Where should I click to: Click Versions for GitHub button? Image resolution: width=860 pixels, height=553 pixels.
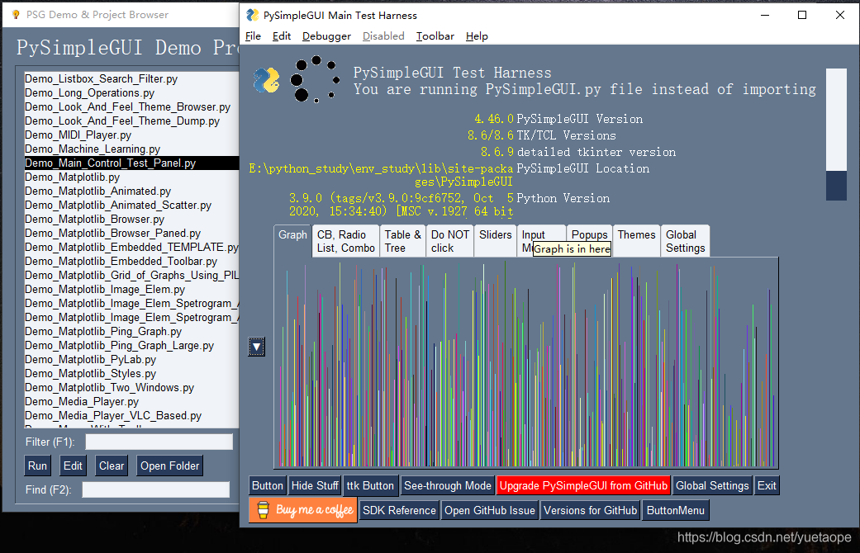click(590, 510)
